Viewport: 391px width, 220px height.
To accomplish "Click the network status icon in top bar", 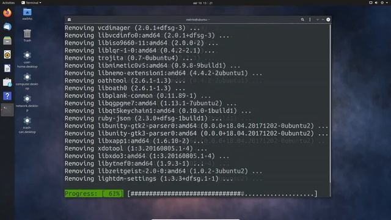I will [371, 2].
